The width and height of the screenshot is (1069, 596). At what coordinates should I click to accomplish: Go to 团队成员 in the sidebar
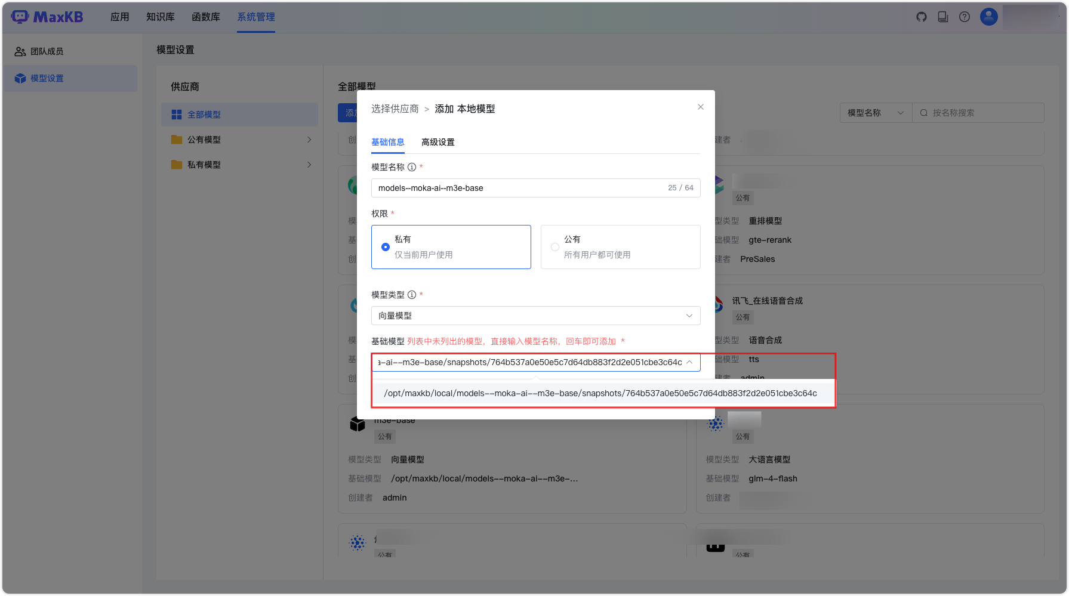pos(70,51)
